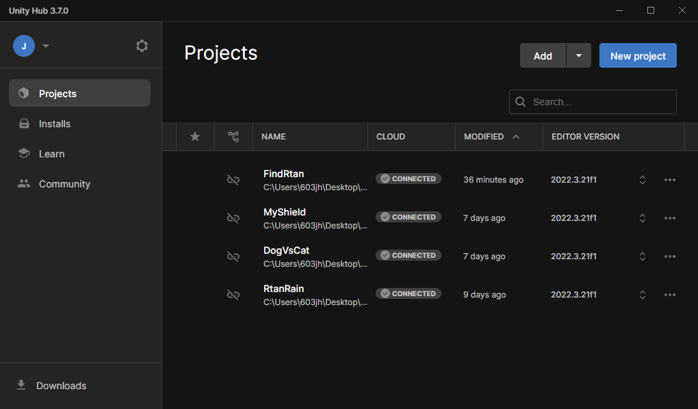
Task: Click the New project button
Action: (x=638, y=55)
